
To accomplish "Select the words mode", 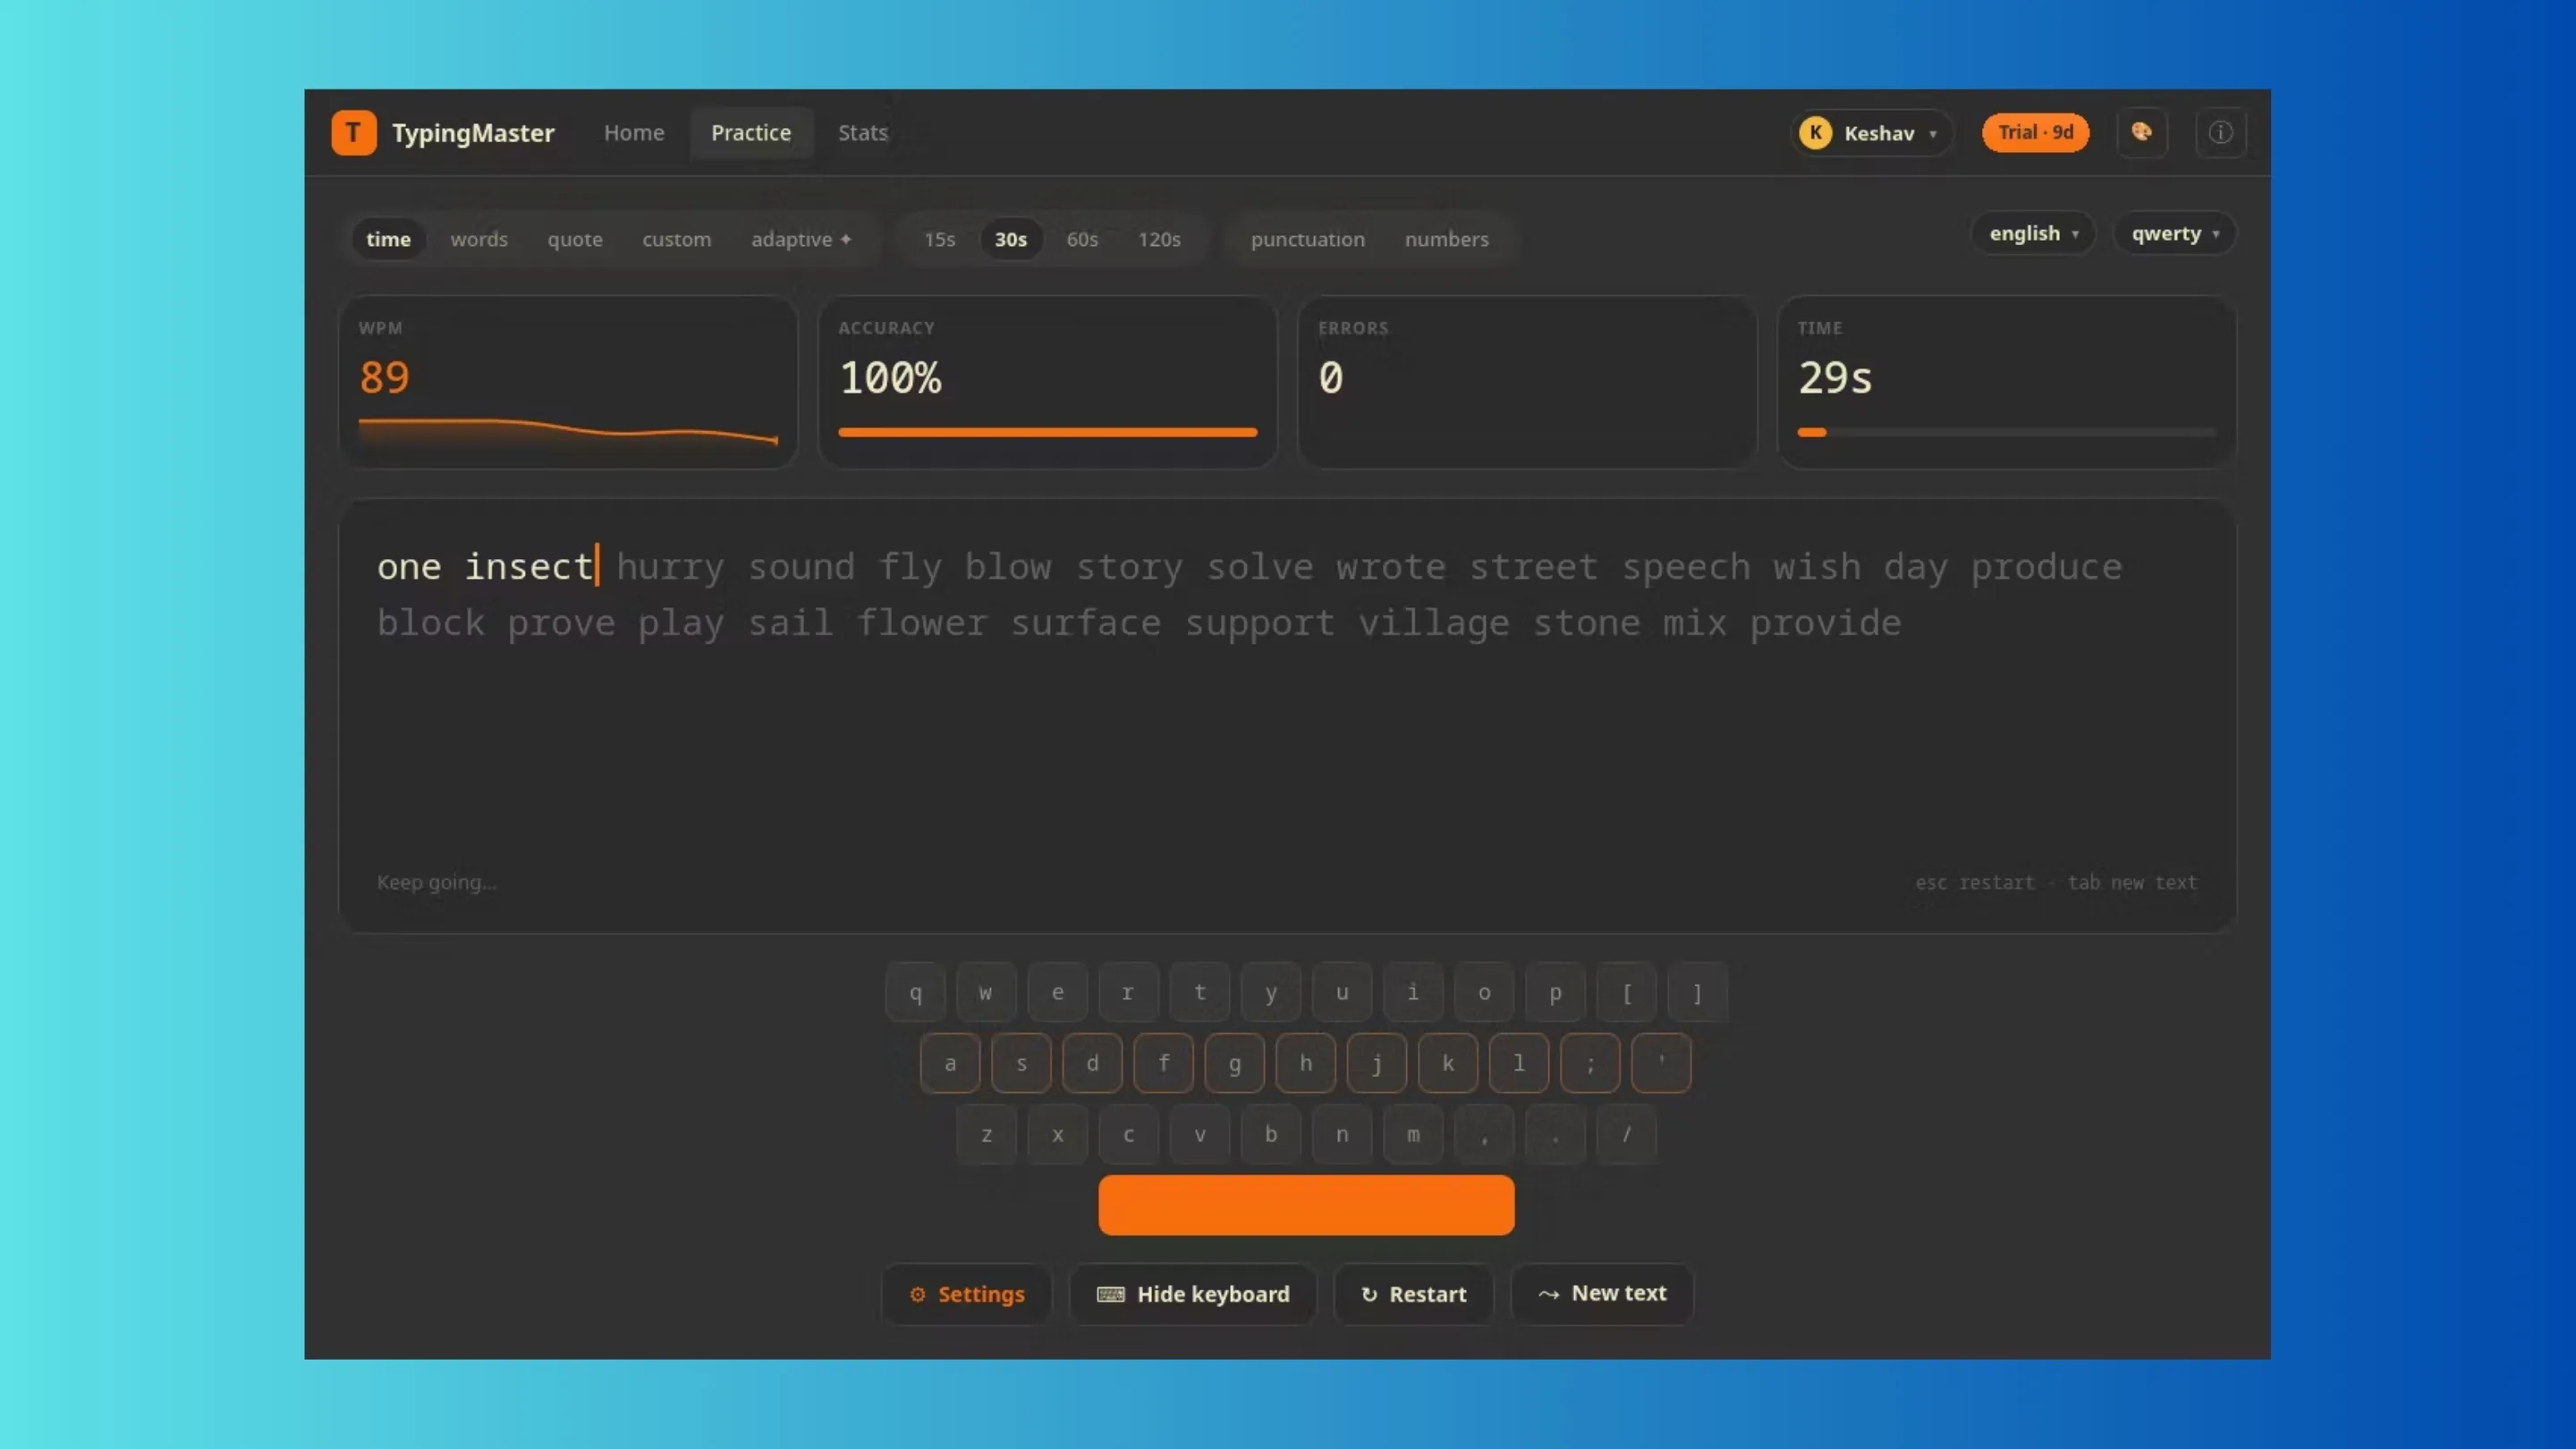I will [x=478, y=239].
